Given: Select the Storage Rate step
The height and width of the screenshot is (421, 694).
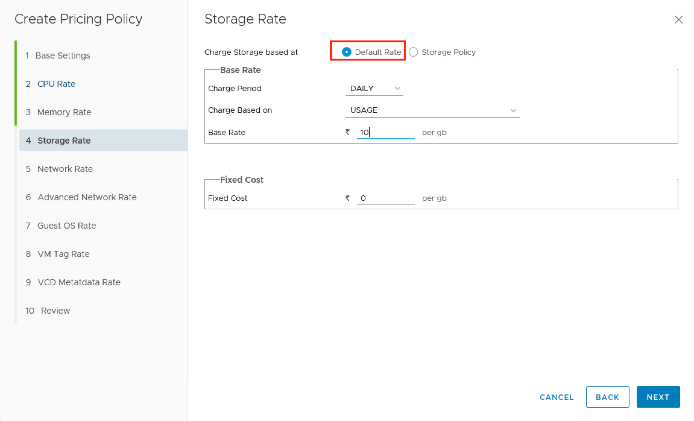Looking at the screenshot, I should (64, 140).
